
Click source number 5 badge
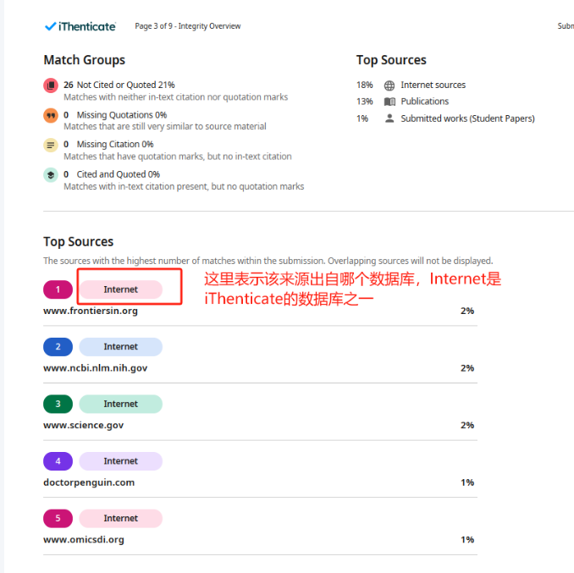pos(58,518)
